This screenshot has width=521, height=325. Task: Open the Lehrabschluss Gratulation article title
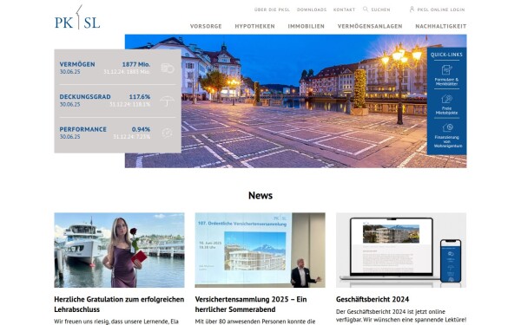coord(119,304)
